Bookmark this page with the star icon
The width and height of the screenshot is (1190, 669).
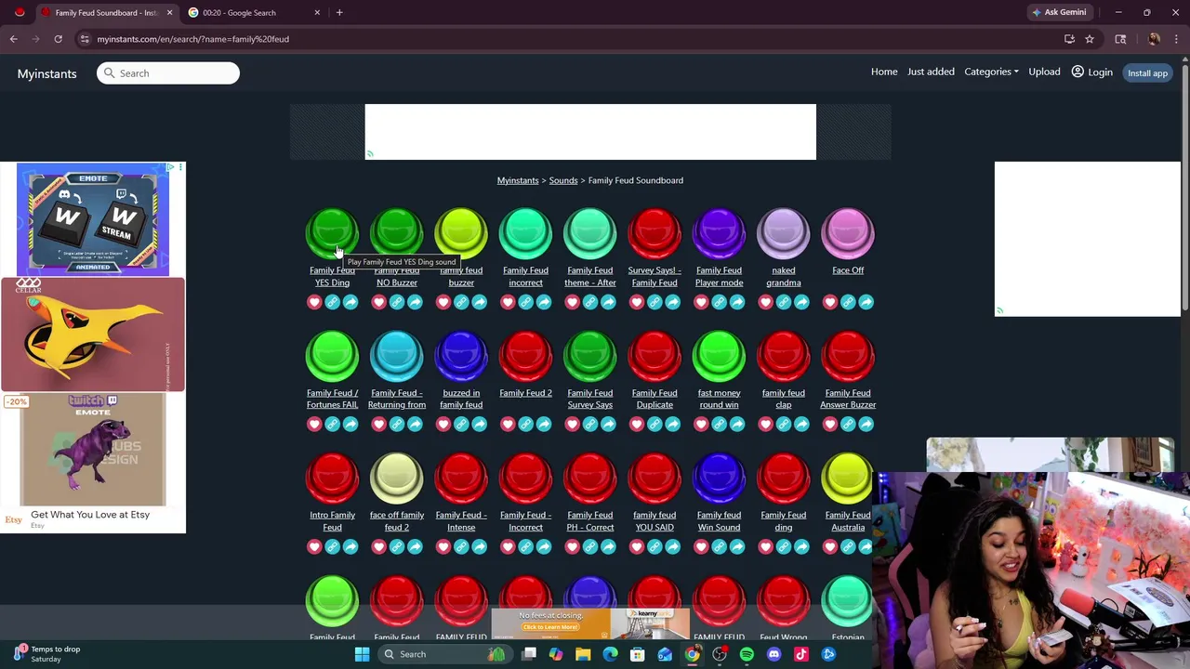coord(1090,39)
